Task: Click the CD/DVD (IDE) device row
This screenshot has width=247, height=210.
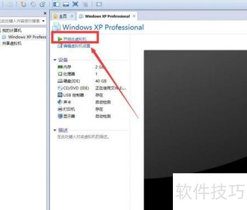Action: tap(92, 88)
